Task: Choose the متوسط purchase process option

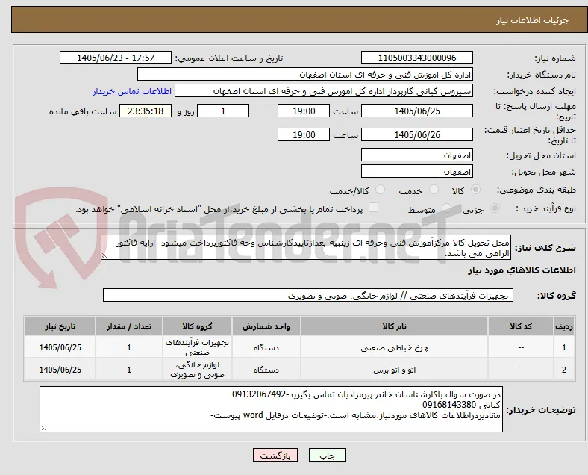Action: pyautogui.click(x=446, y=208)
